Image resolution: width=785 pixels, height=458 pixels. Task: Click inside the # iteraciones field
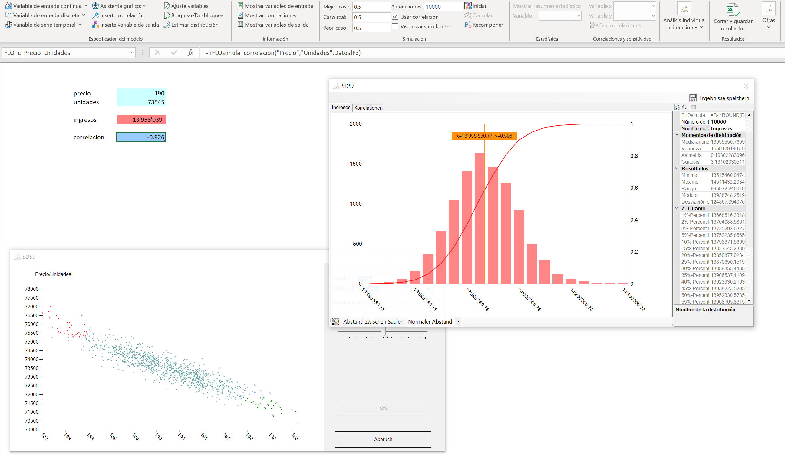443,6
